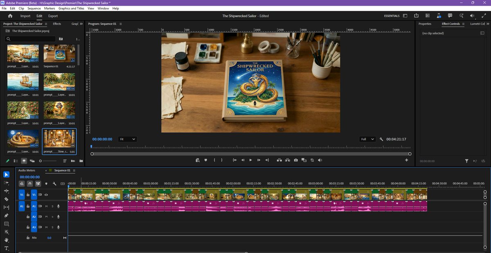The height and width of the screenshot is (253, 491).
Task: Select the Sequence 01 thumbnail in Project panel
Action: tap(59, 54)
